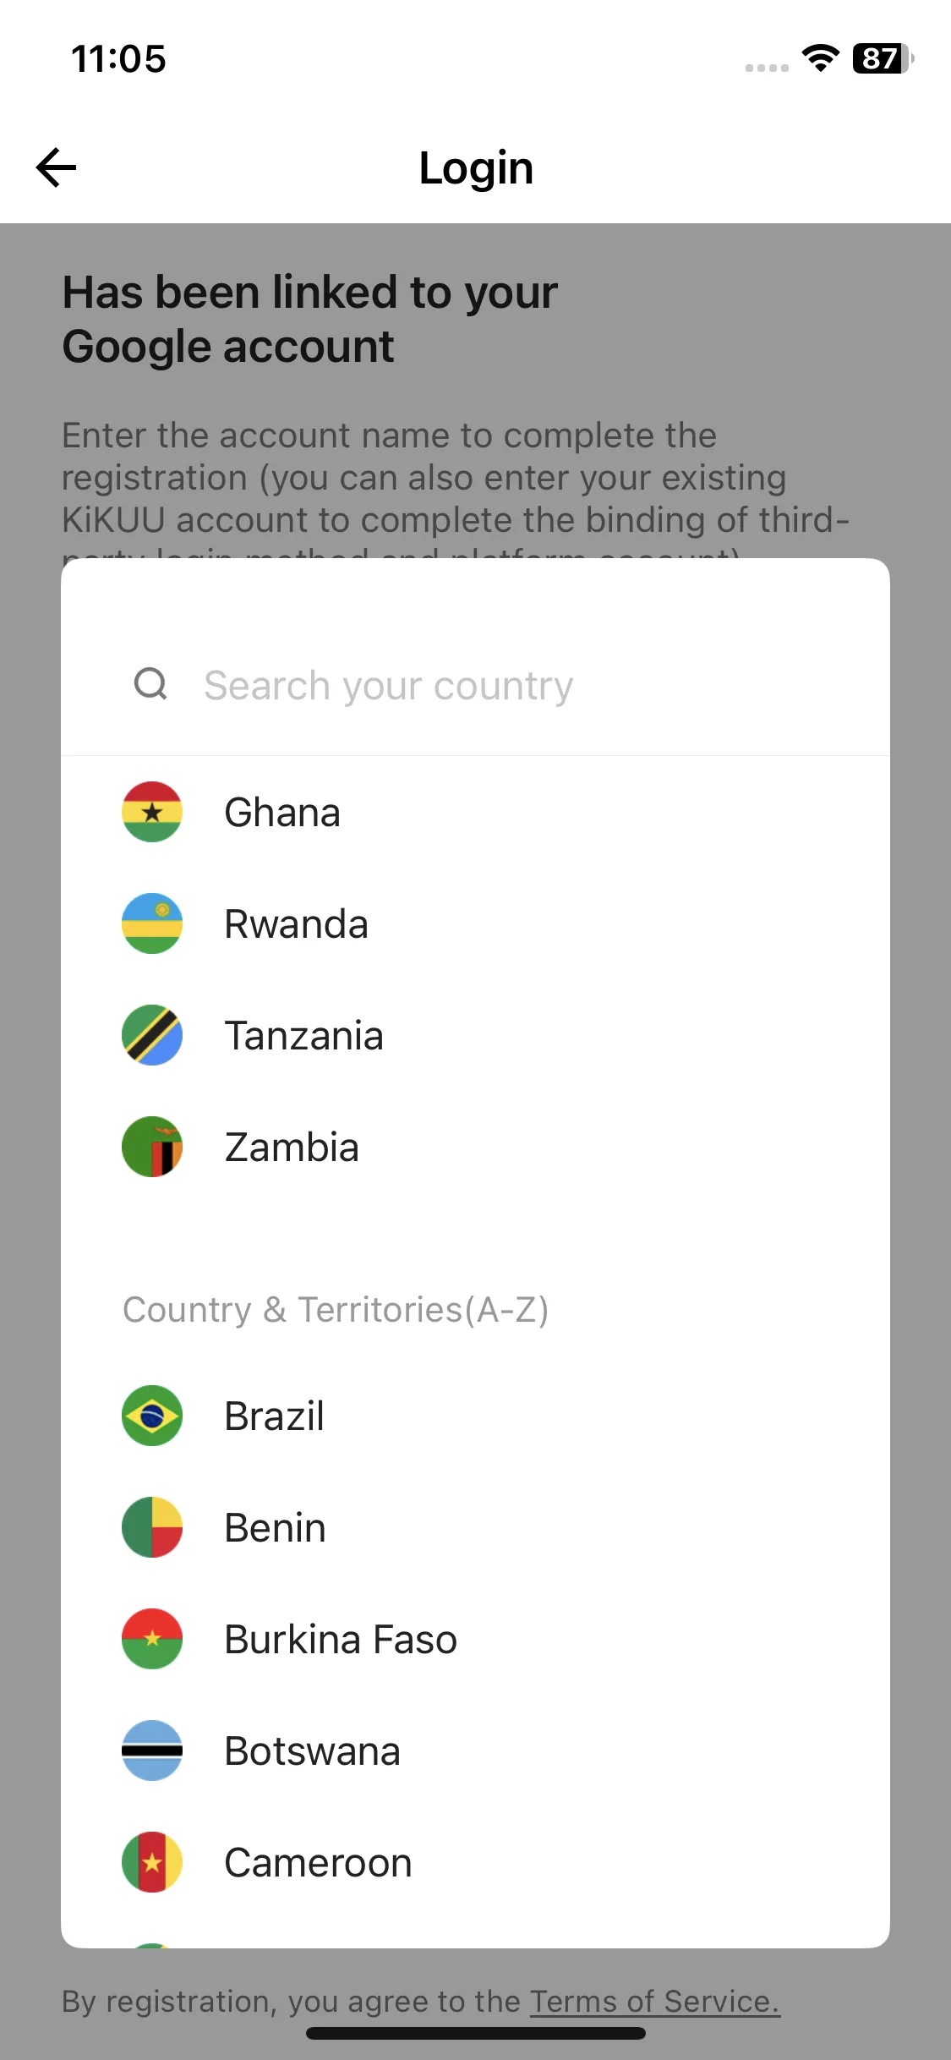Tap the search magnifier icon
The width and height of the screenshot is (951, 2060).
151,684
